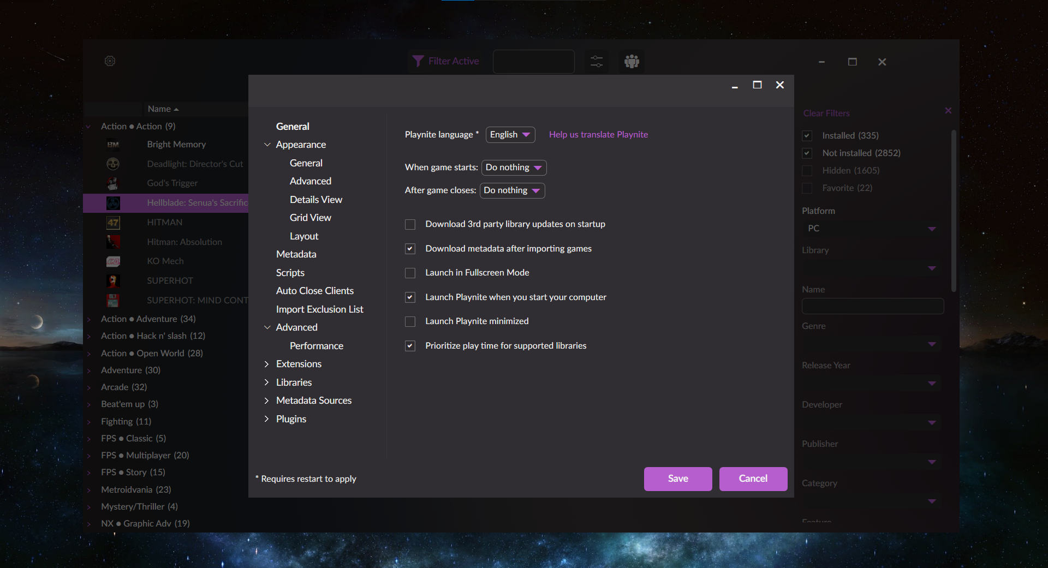Open Performance settings page
The width and height of the screenshot is (1048, 568).
tap(317, 346)
